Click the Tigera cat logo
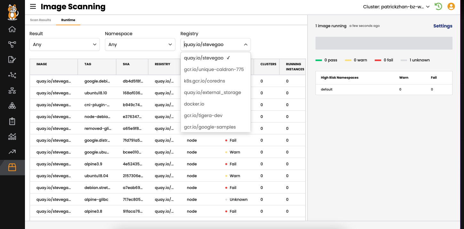The width and height of the screenshot is (464, 229). click(12, 12)
